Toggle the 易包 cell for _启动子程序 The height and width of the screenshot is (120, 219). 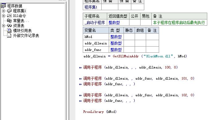tap(146, 23)
